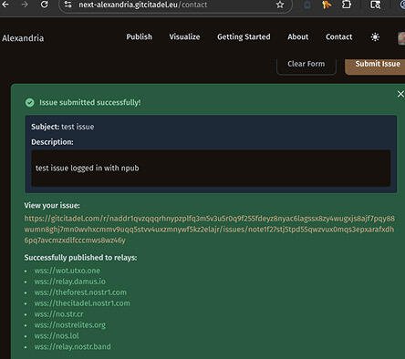The width and height of the screenshot is (405, 359).
Task: Click the Alexandria site logo text
Action: [x=23, y=38]
